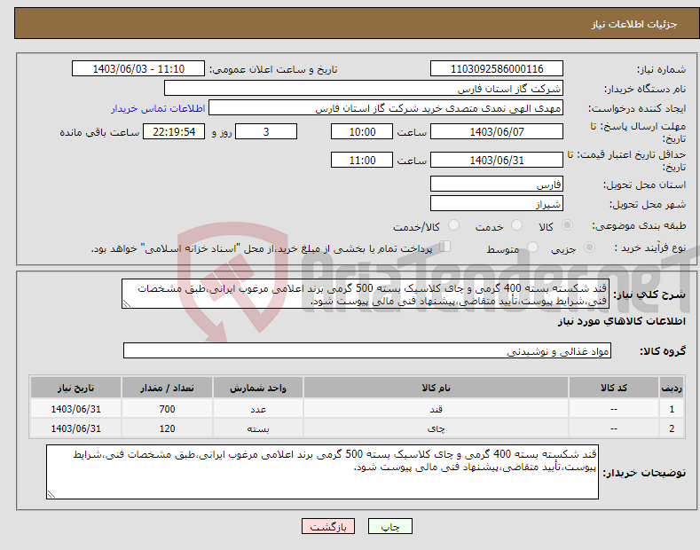Click the quantity cell 120
This screenshot has width=700, height=550.
click(x=167, y=428)
